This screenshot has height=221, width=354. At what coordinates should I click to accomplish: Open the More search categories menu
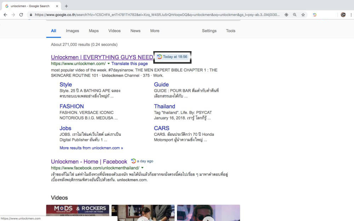(x=155, y=31)
